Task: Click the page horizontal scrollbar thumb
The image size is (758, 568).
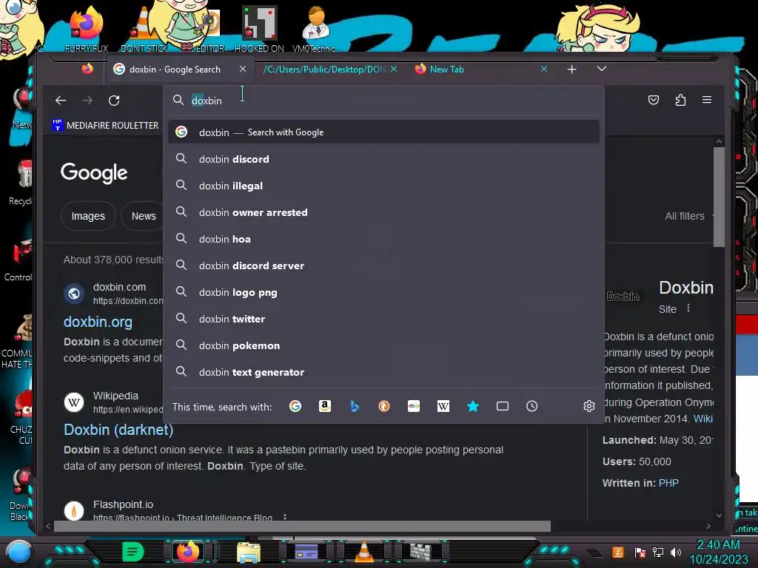Action: click(302, 526)
